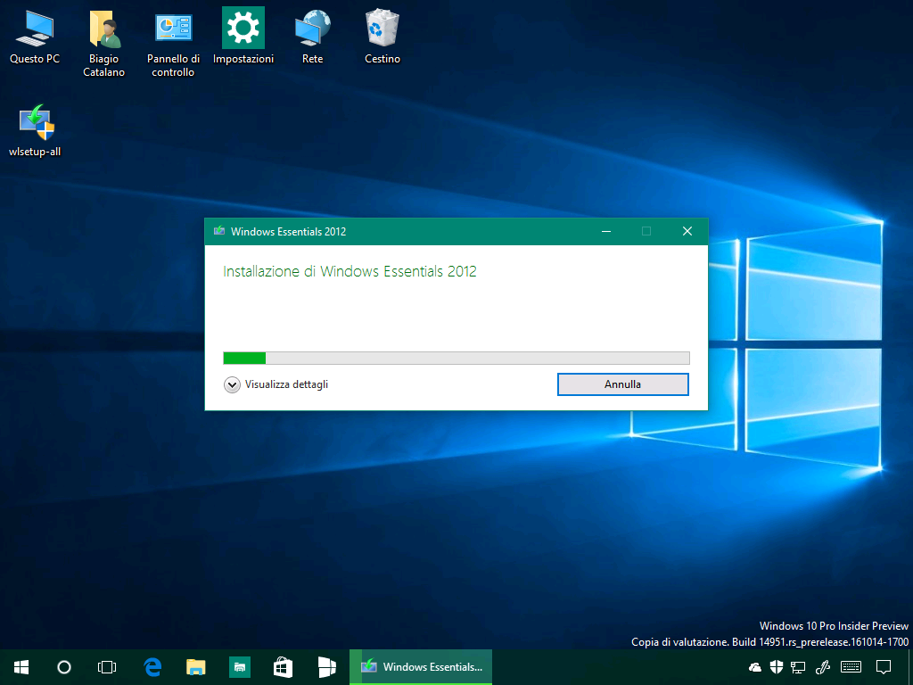Open File Explorer from taskbar
The image size is (913, 685).
pyautogui.click(x=195, y=667)
